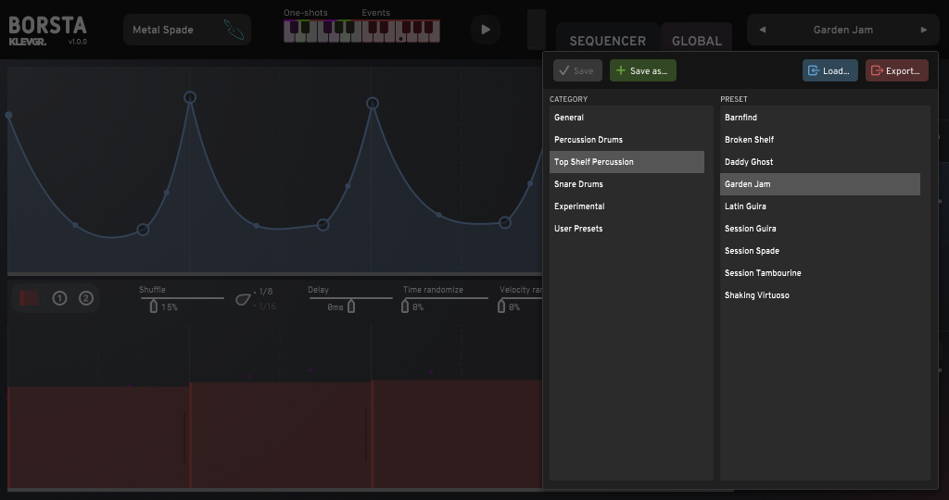Click the One-shots section of the keyboard
The height and width of the screenshot is (500, 949).
point(323,31)
